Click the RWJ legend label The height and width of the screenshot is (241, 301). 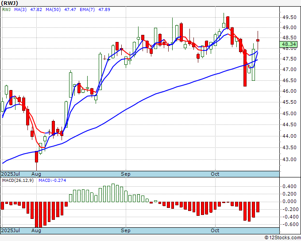click(x=6, y=10)
